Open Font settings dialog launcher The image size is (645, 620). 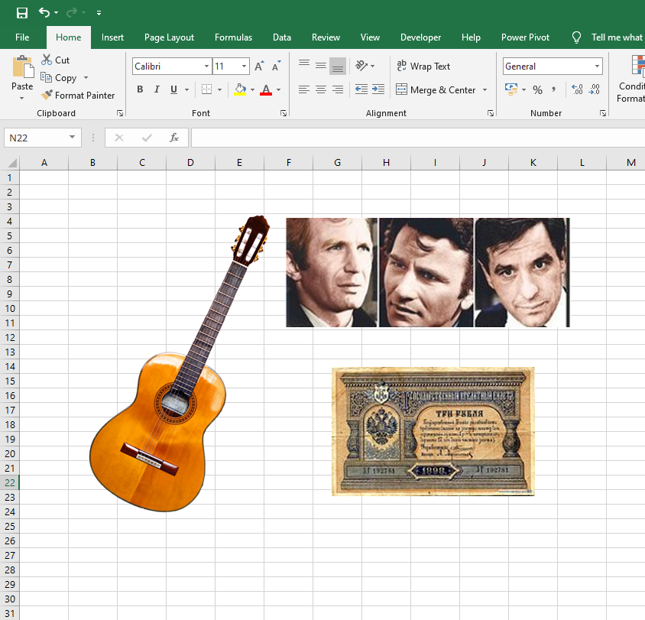tap(284, 113)
